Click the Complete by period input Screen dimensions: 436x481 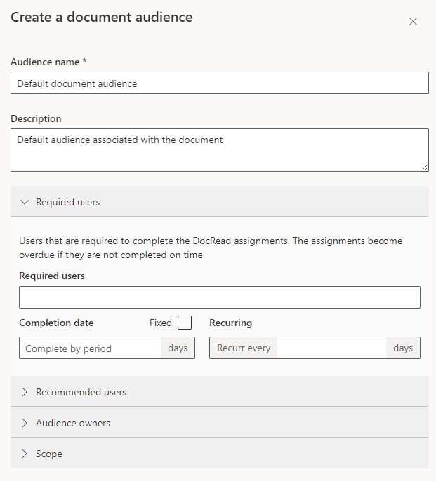pyautogui.click(x=90, y=348)
